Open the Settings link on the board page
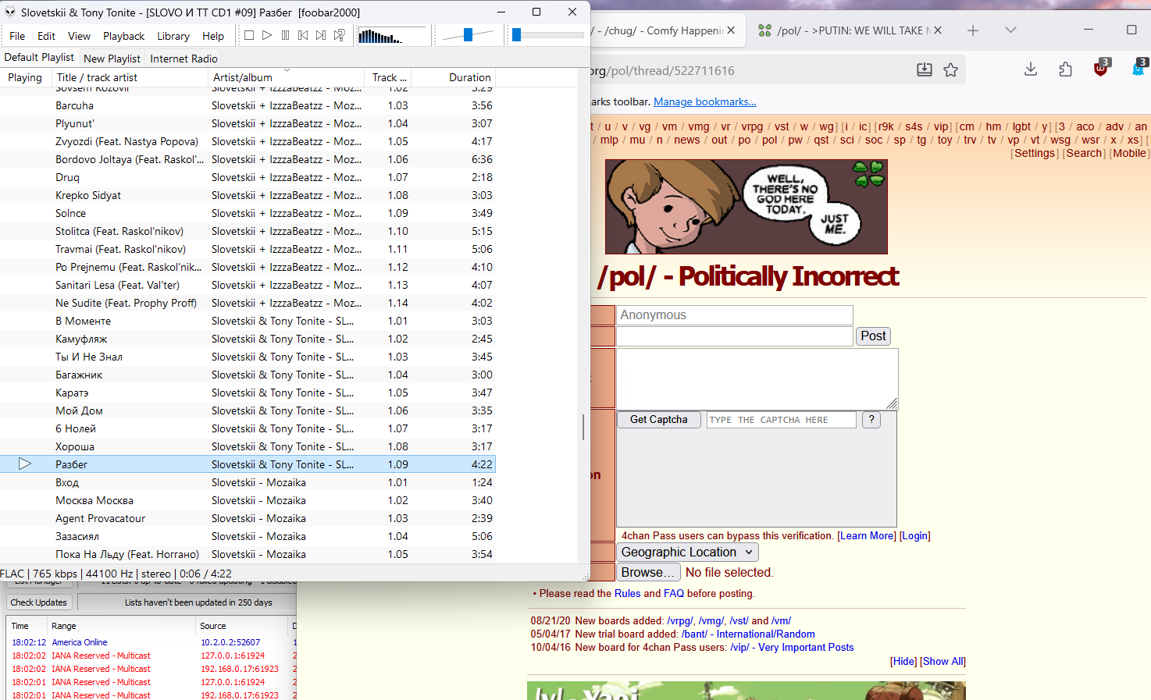Viewport: 1151px width, 700px height. pyautogui.click(x=1035, y=153)
